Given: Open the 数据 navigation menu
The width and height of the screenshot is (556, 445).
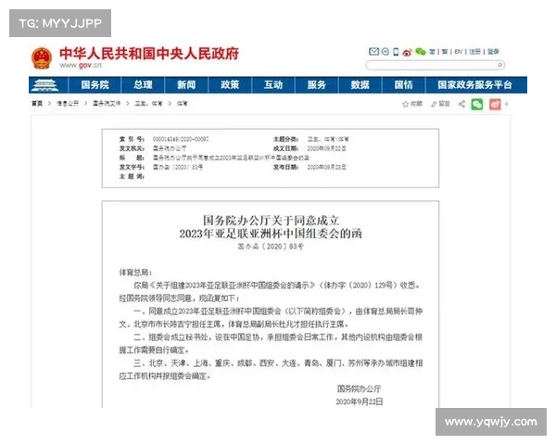Looking at the screenshot, I should (360, 84).
